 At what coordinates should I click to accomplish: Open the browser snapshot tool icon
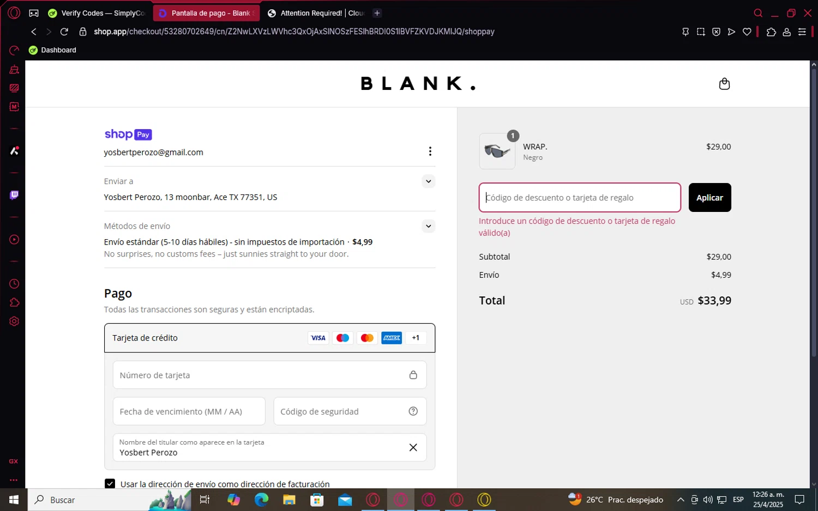701,32
